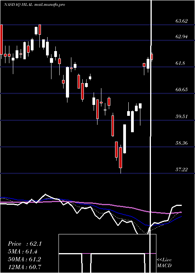Screen dimensions: 195x273
Task: Click the 59.51 price level label
Action: 182,116
